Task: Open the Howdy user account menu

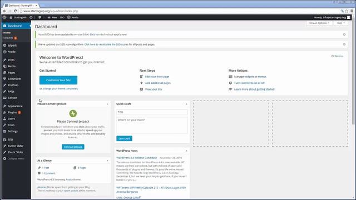Action: (x=332, y=17)
